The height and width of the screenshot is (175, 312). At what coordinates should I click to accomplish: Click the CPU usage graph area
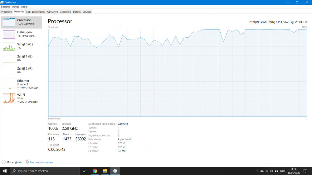coord(178,73)
